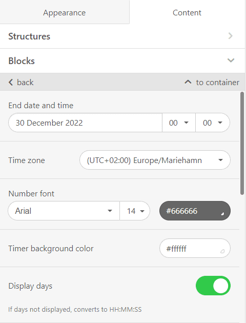246x323 pixels.
Task: Click the corner marker on #666666 swatch
Action: pyautogui.click(x=222, y=214)
